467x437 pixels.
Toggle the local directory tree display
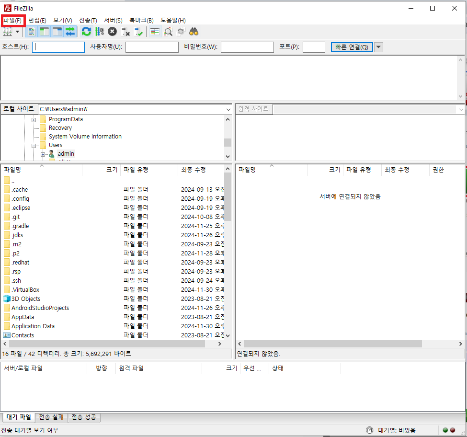pos(45,32)
